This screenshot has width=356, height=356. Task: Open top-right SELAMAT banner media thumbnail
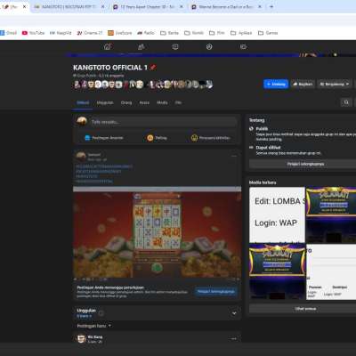click(x=331, y=214)
